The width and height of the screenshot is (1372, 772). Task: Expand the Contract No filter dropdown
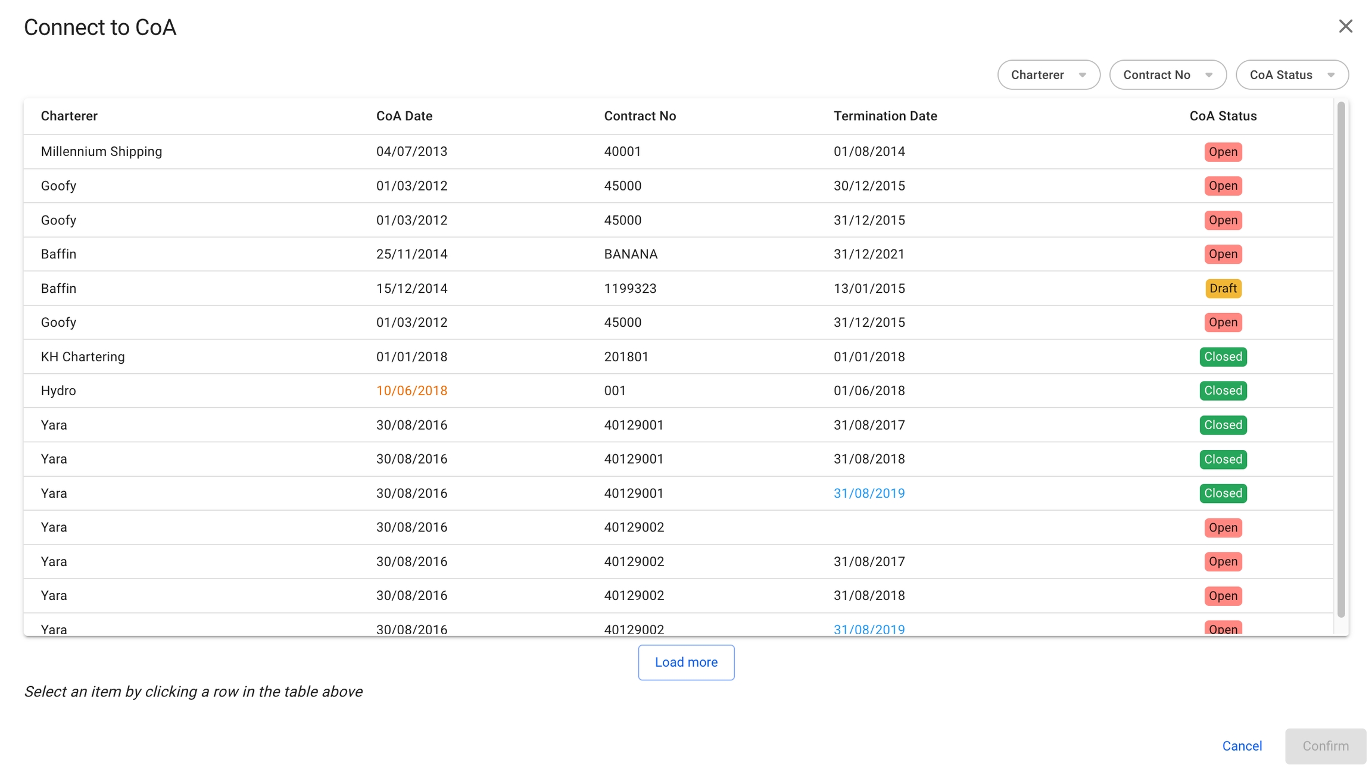tap(1167, 75)
